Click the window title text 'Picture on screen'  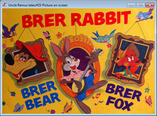click(55, 5)
